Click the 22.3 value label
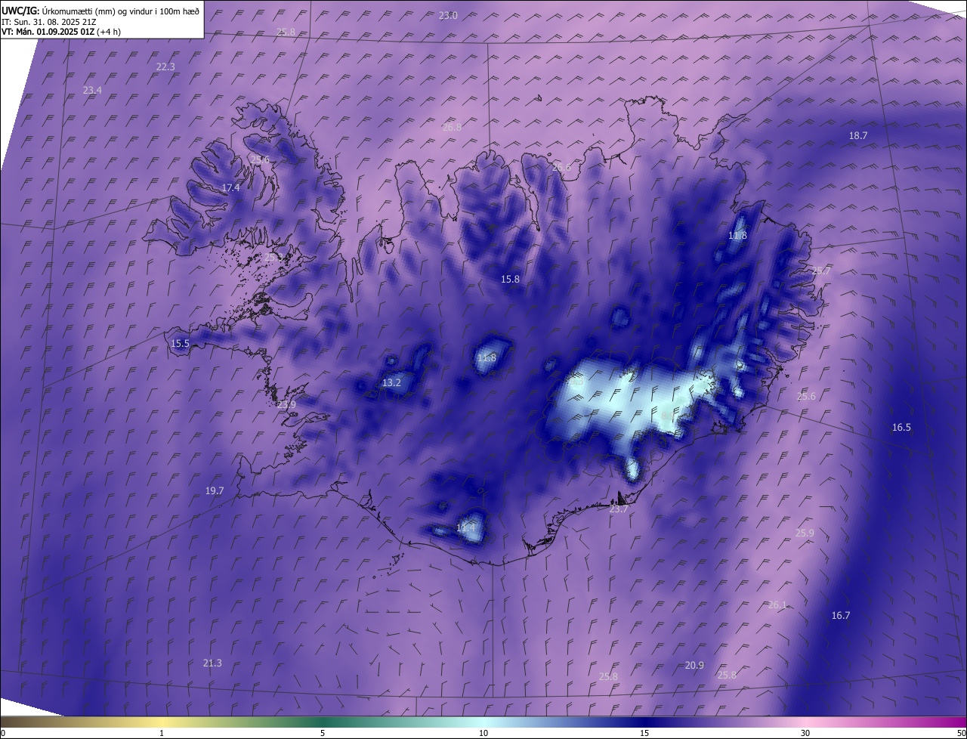The image size is (967, 739). click(x=165, y=66)
